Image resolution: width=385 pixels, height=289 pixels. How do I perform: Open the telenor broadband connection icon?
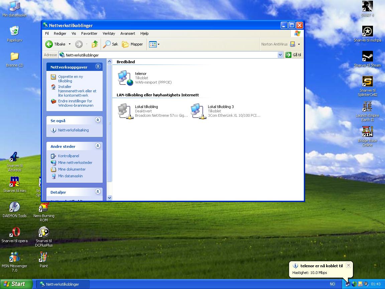tap(125, 78)
